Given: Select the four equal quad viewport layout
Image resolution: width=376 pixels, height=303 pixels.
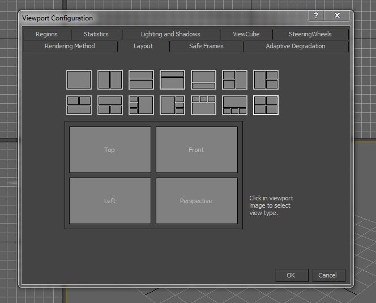Looking at the screenshot, I should [266, 105].
